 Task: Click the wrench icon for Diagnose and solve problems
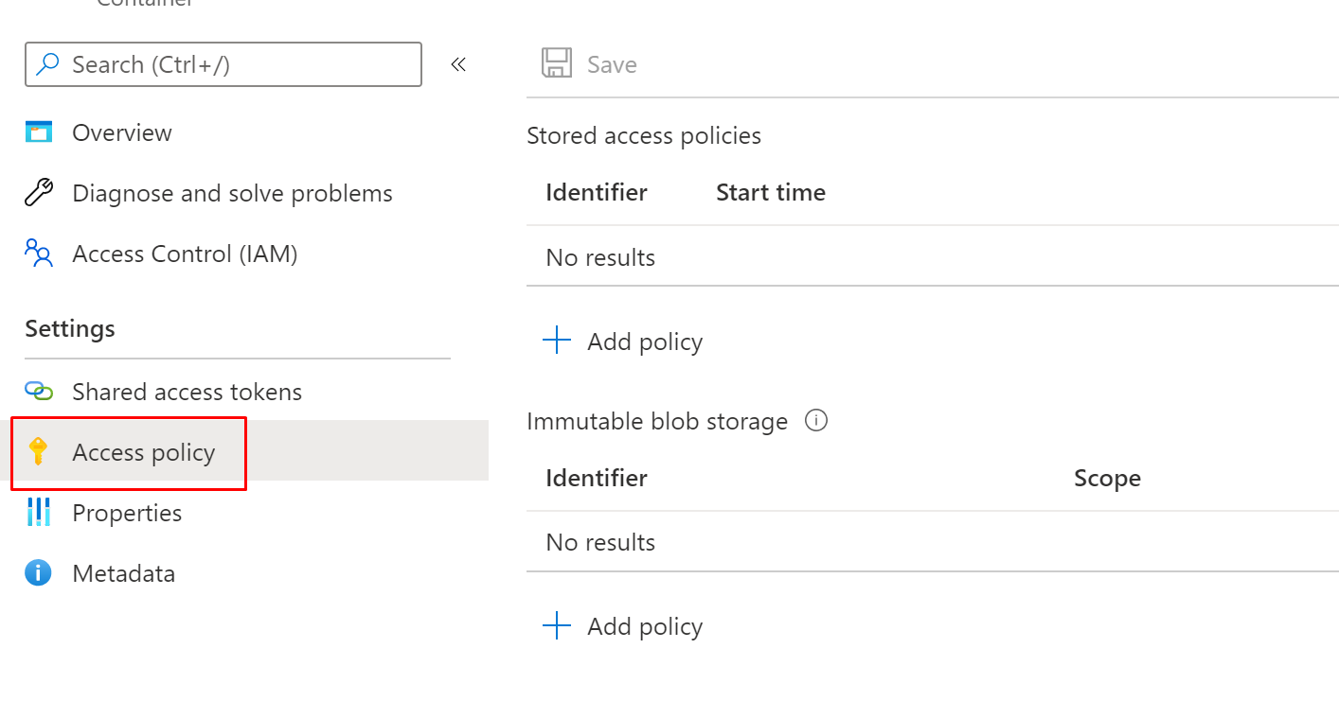click(38, 193)
